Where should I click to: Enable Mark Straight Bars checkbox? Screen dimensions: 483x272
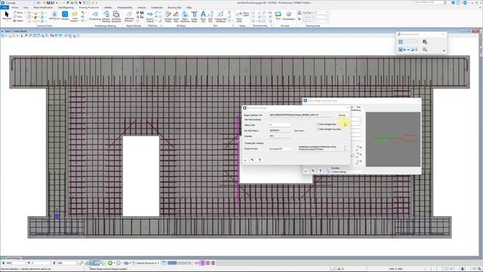point(318,124)
